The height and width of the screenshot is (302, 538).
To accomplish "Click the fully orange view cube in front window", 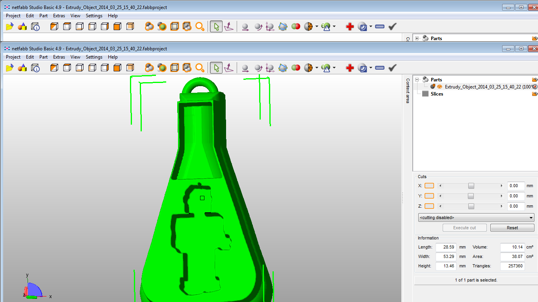I will 117,68.
